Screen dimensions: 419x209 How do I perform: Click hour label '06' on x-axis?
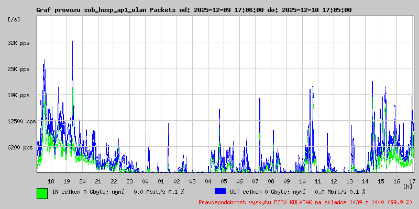pos(240,181)
